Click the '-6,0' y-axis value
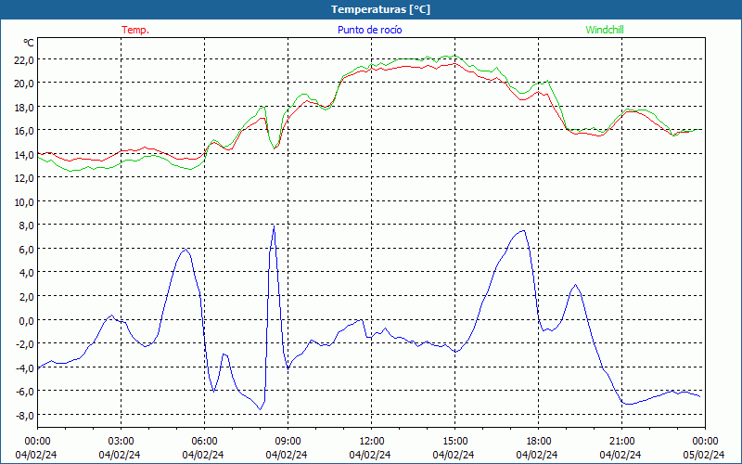The image size is (742, 464). 25,391
